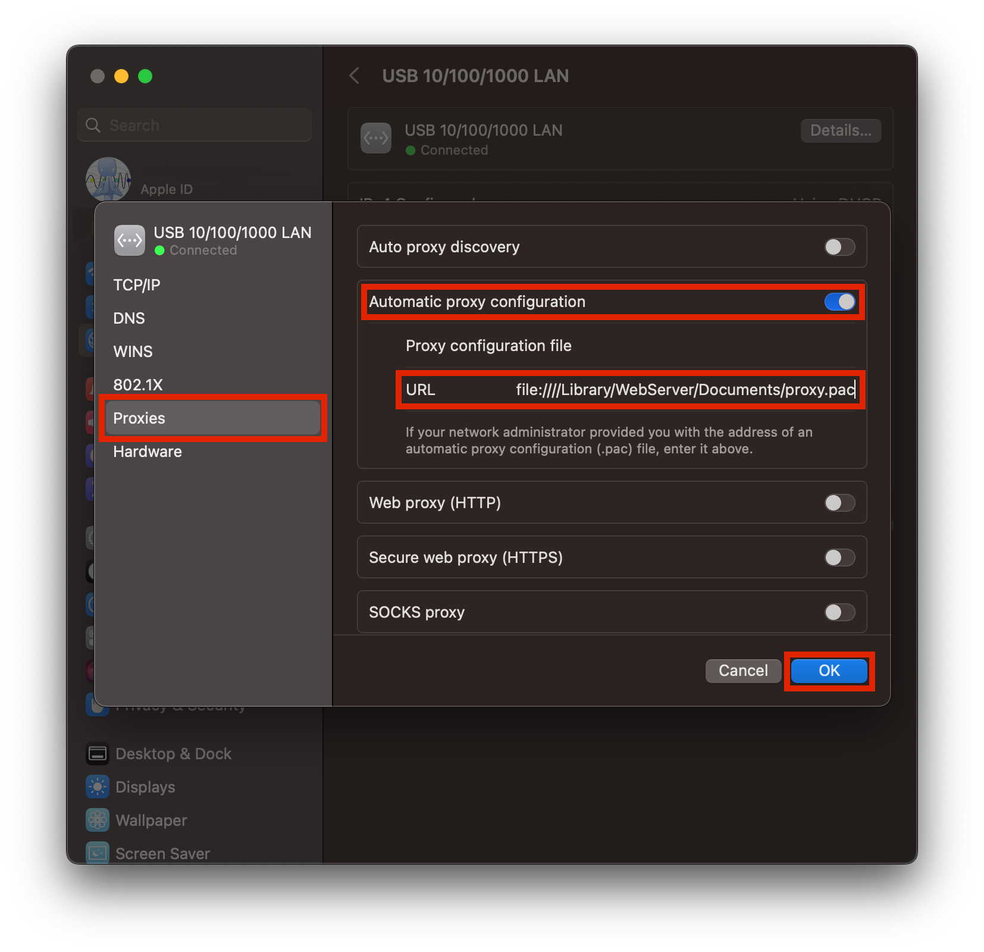Click the search magnifying glass icon
Image resolution: width=984 pixels, height=952 pixels.
pos(93,126)
